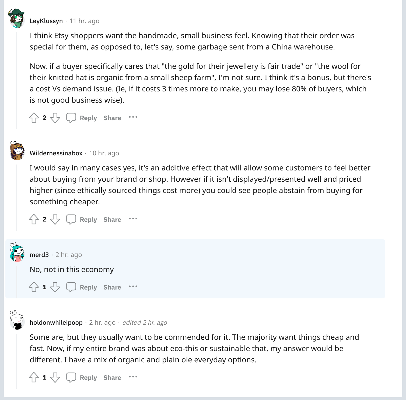Image resolution: width=406 pixels, height=400 pixels.
Task: Share Wildernessinabox's comment
Action: (x=112, y=220)
